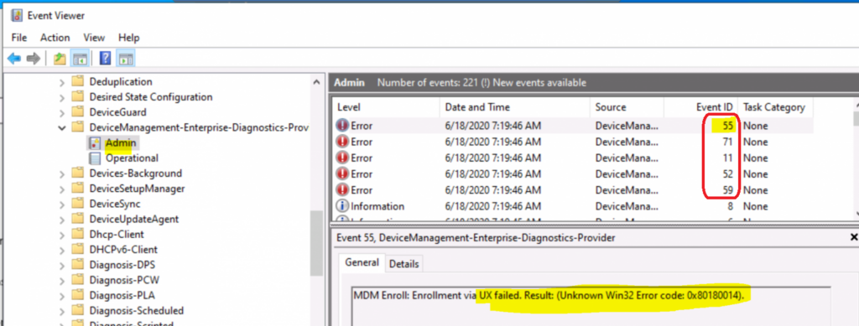Click the Up One Level folder icon
Image resolution: width=859 pixels, height=326 pixels.
60,59
